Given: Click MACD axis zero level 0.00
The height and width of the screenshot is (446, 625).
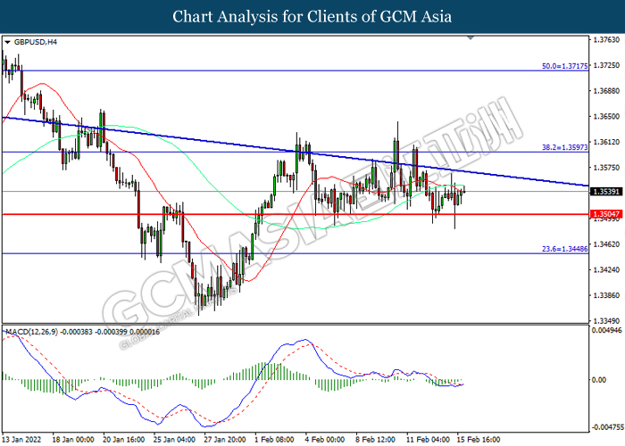Looking at the screenshot, I should [x=599, y=380].
